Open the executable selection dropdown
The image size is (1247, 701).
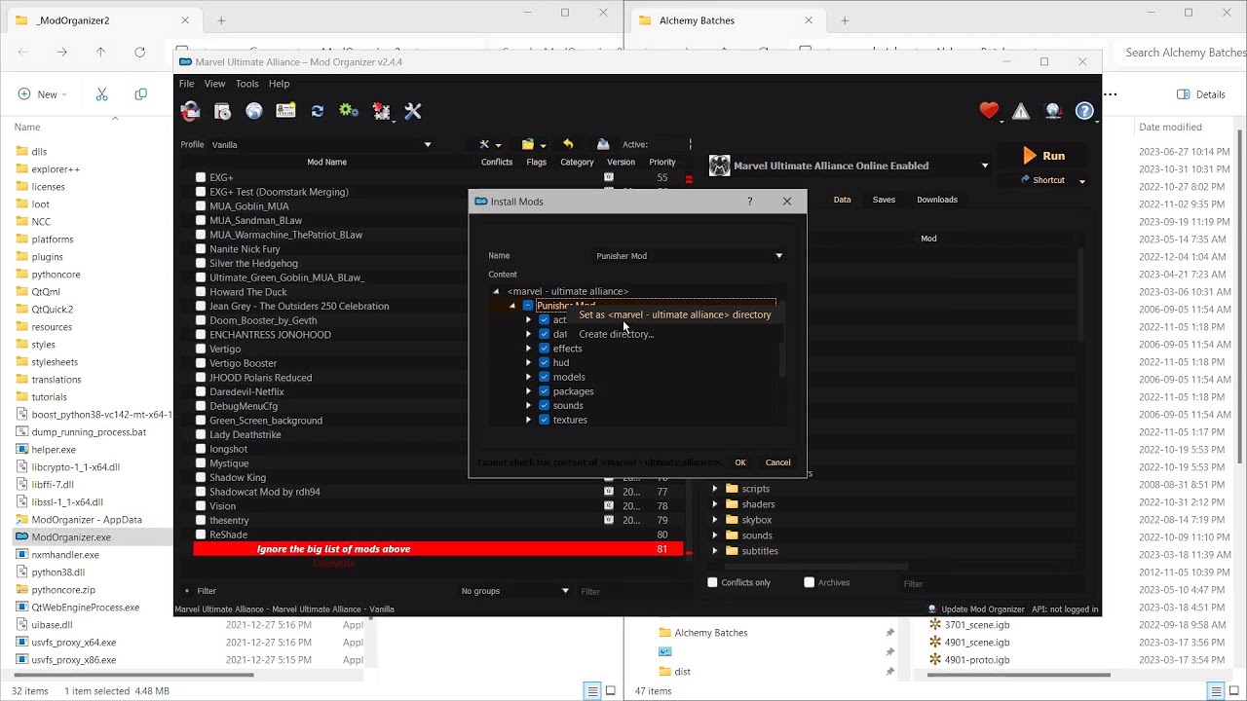pyautogui.click(x=850, y=166)
